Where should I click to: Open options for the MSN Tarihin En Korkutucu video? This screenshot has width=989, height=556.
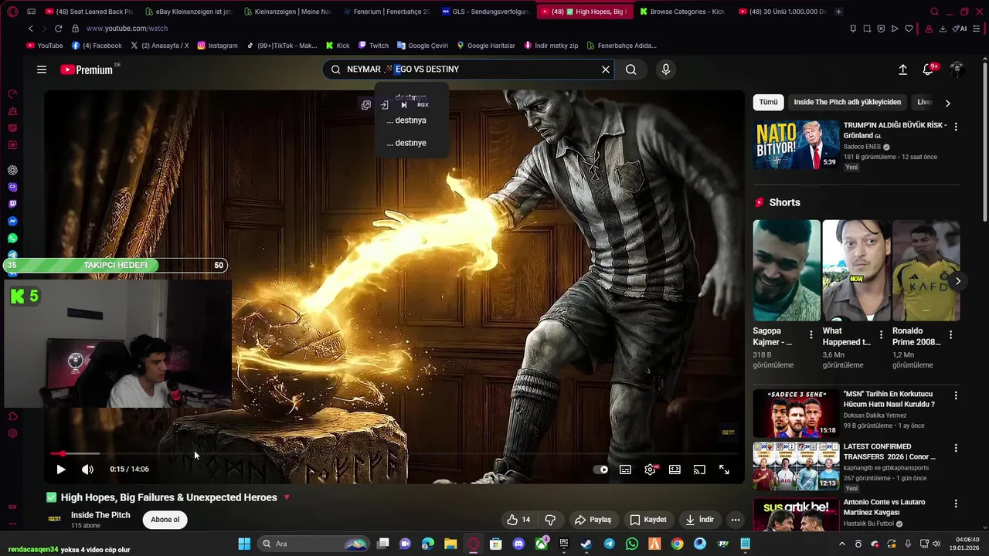tap(956, 395)
